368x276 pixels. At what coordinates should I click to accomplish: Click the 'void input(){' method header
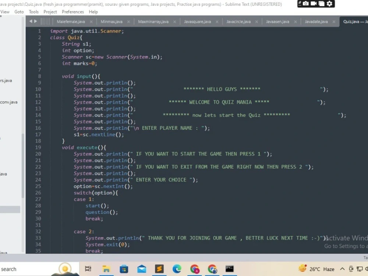point(81,76)
